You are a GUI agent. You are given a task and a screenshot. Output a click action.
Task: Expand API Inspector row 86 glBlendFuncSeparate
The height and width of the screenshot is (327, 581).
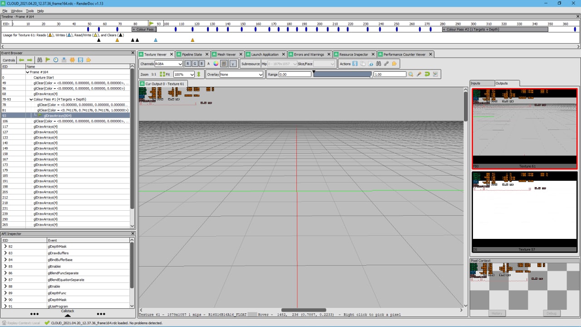click(x=5, y=273)
